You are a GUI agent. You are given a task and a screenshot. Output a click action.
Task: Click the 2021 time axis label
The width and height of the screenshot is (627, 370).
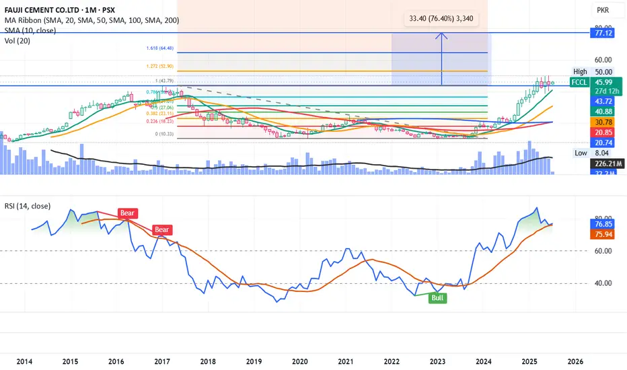tap(346, 362)
